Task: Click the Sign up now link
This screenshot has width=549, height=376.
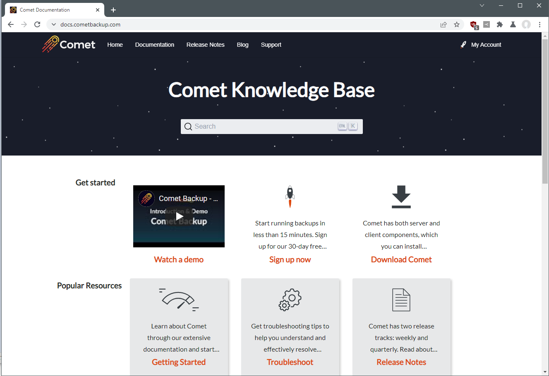Action: pos(290,259)
